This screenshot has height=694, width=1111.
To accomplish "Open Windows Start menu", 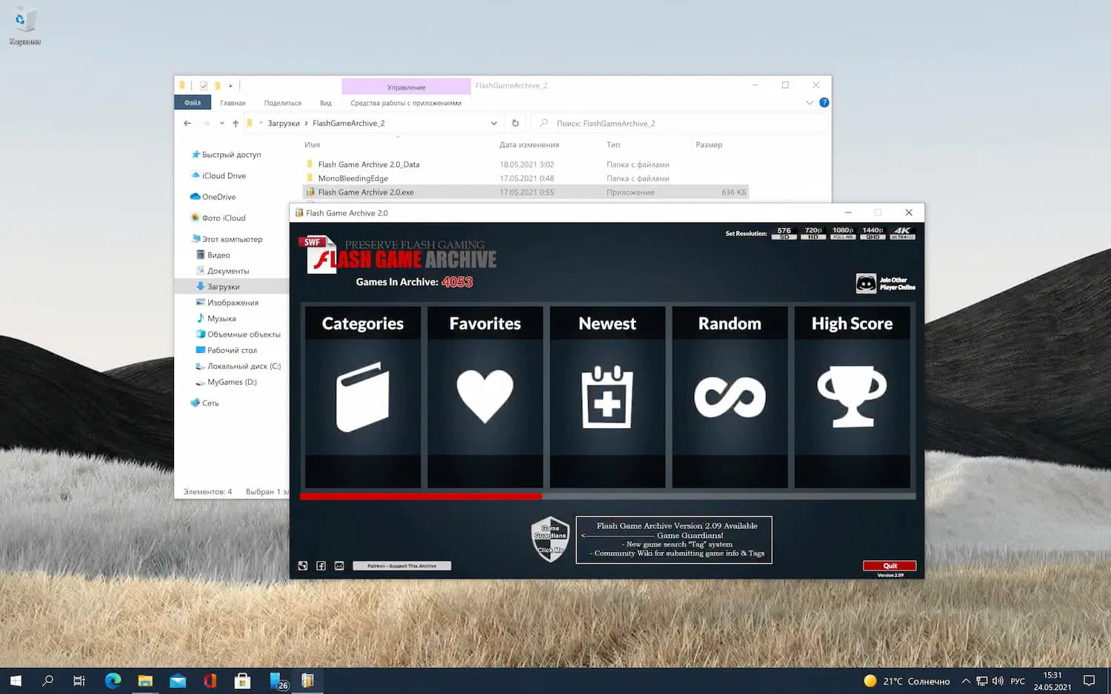I will pyautogui.click(x=16, y=681).
